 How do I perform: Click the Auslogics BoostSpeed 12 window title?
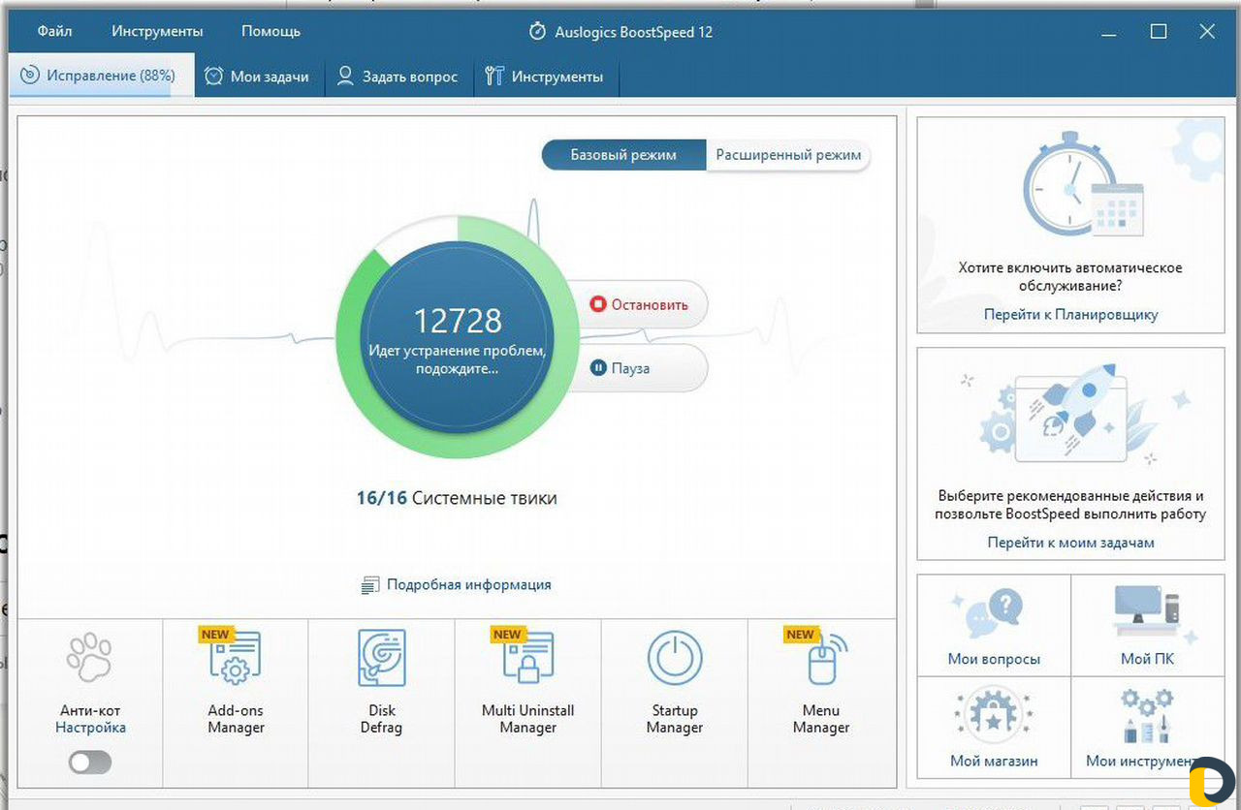633,31
